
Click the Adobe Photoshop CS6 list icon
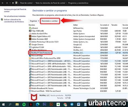pyautogui.click(x=30, y=42)
